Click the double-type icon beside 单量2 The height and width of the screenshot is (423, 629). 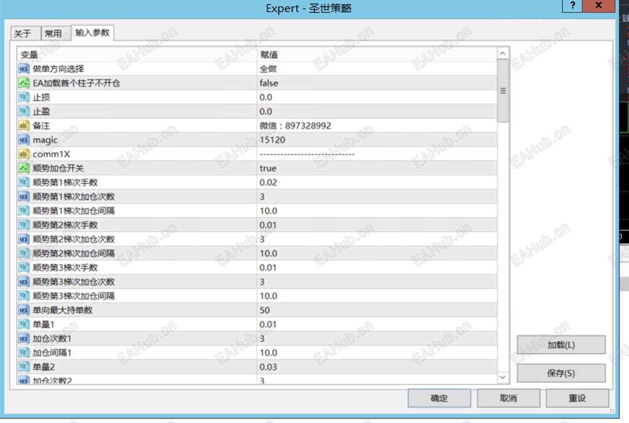(24, 367)
